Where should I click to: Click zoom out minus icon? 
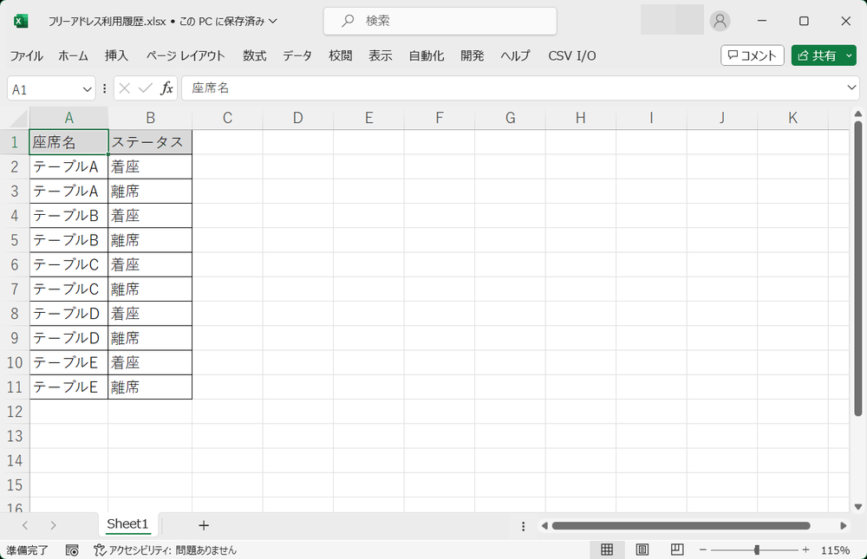tap(703, 550)
